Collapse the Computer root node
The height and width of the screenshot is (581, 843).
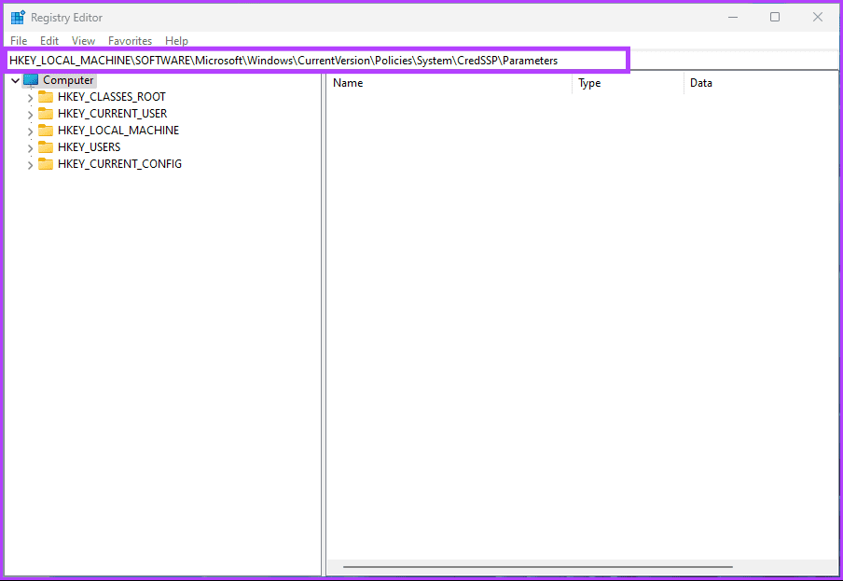[x=15, y=81]
